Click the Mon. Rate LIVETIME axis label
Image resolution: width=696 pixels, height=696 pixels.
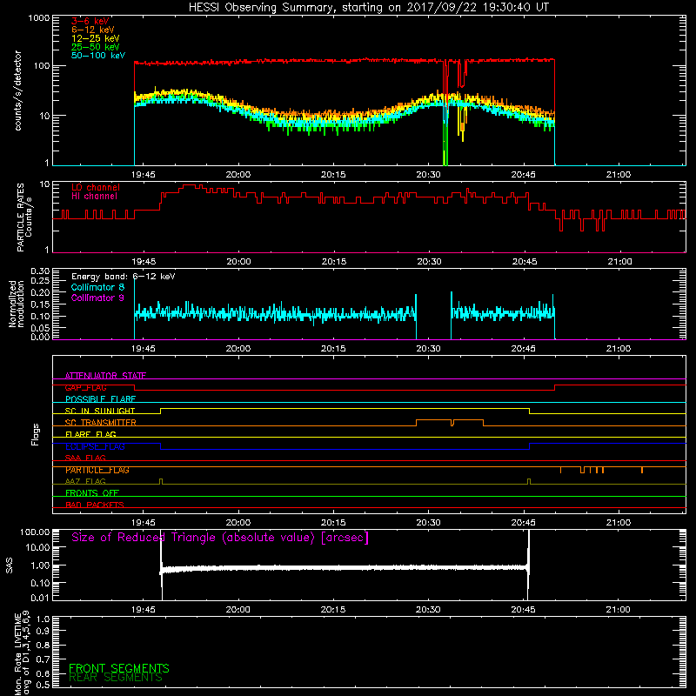coord(22,653)
